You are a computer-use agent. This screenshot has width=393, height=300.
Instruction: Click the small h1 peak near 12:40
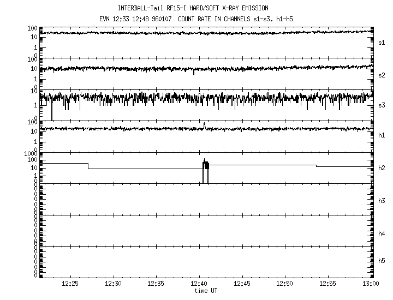click(x=204, y=125)
